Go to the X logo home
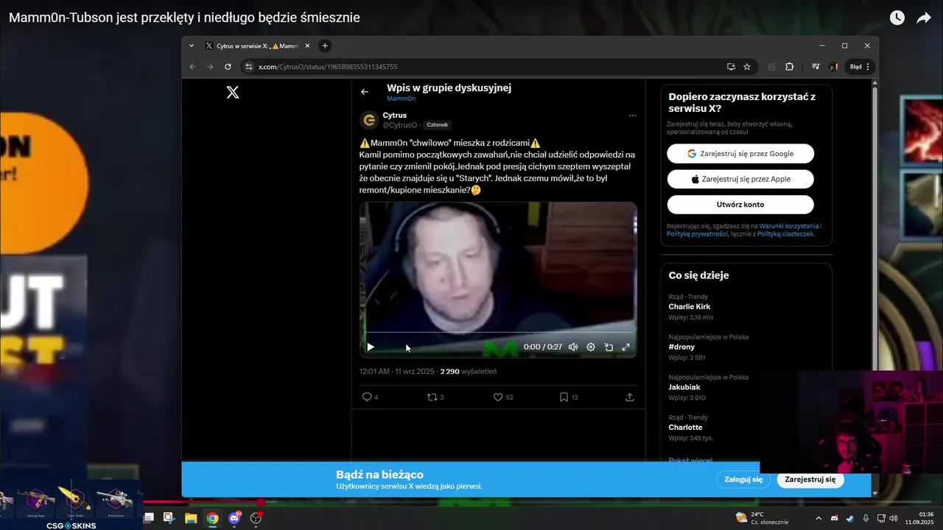The width and height of the screenshot is (943, 530). [x=233, y=92]
